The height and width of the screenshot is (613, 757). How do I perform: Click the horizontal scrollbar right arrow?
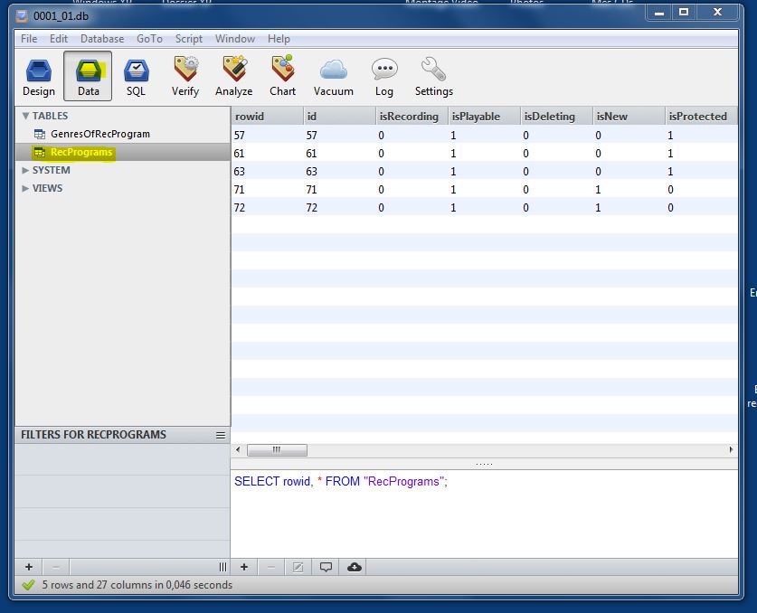point(731,449)
